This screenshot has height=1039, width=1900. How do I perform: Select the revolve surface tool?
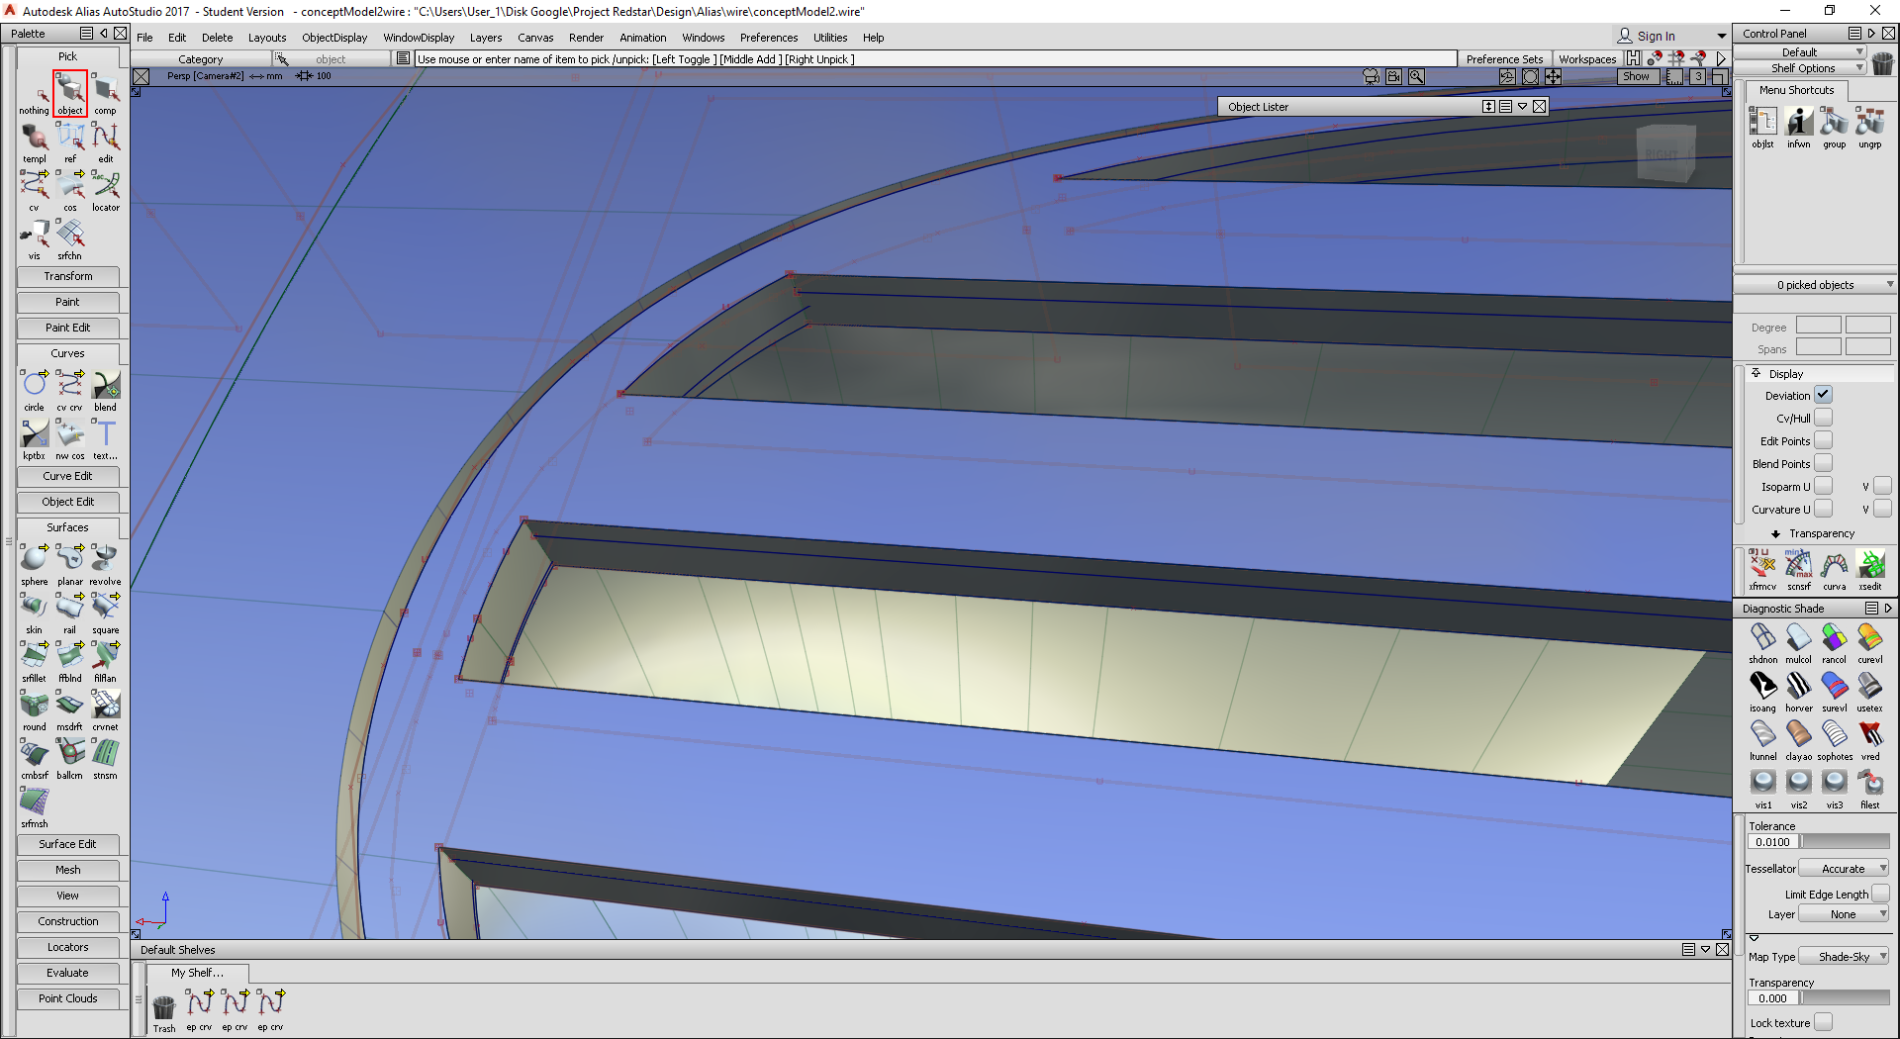[104, 559]
